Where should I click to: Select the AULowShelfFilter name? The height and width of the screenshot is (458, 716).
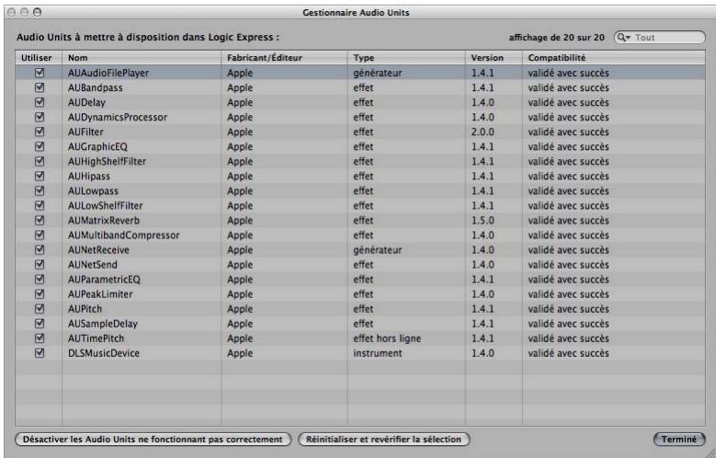pos(105,206)
